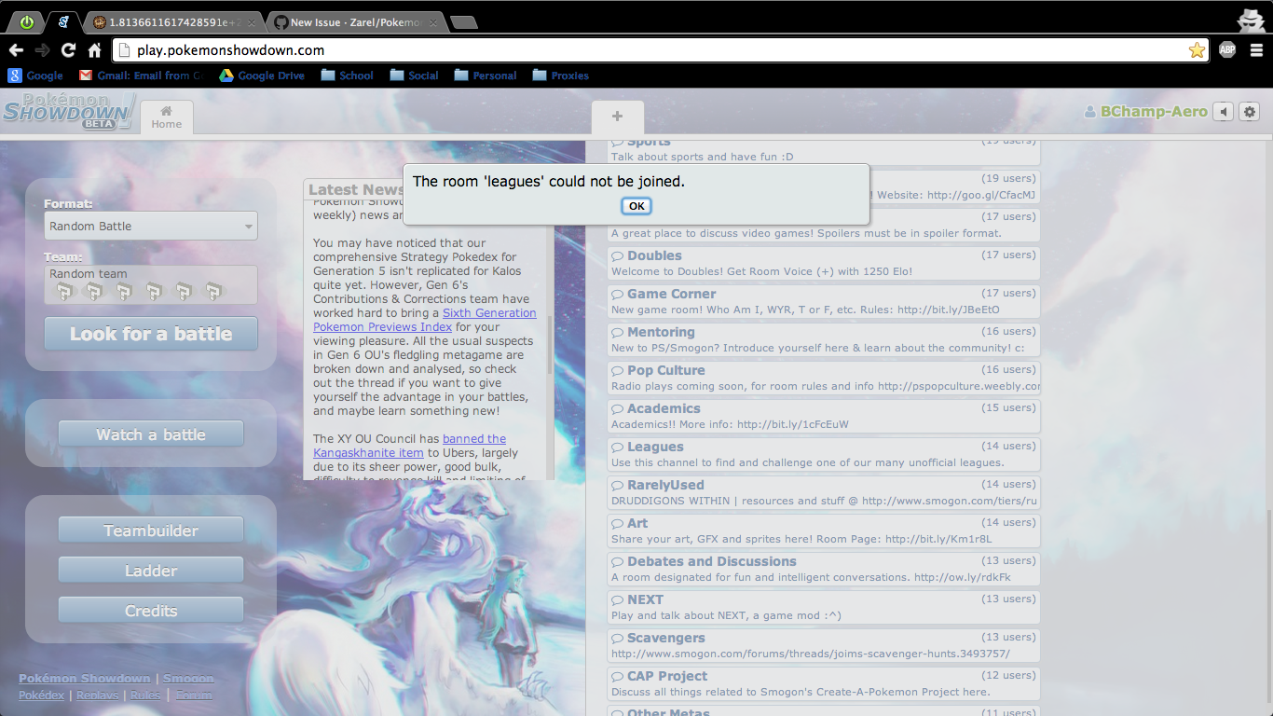This screenshot has width=1273, height=716.
Task: Click the plus tab to add a room
Action: [x=617, y=117]
